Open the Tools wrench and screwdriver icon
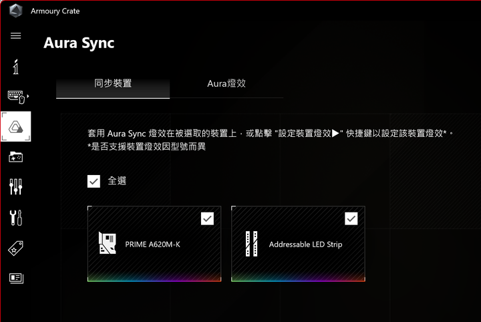Screen dimensions: 481x322 point(15,217)
